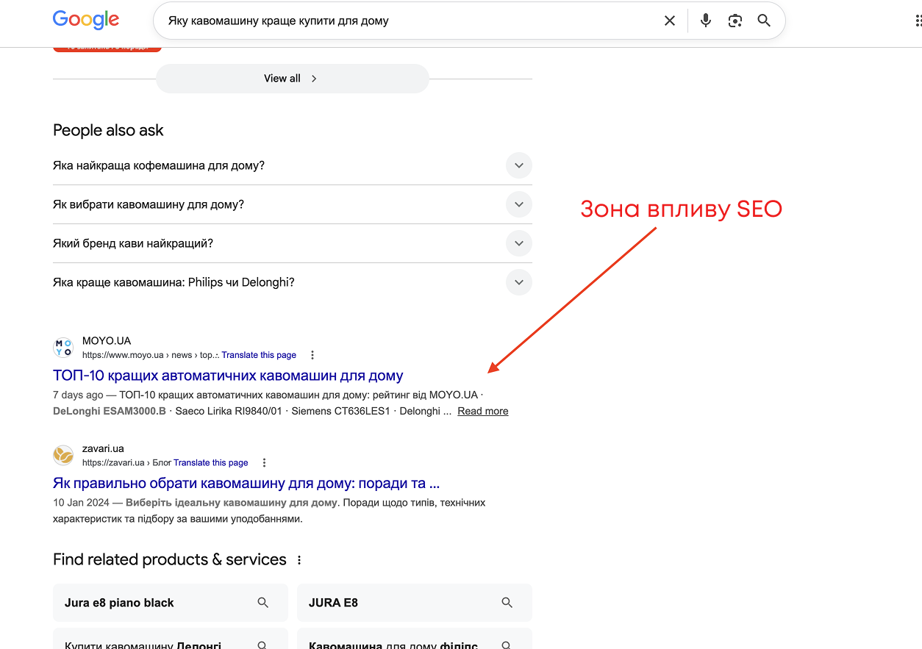Screen dimensions: 922x649
Task: Click Translate this page for MOYO.UA
Action: (259, 355)
